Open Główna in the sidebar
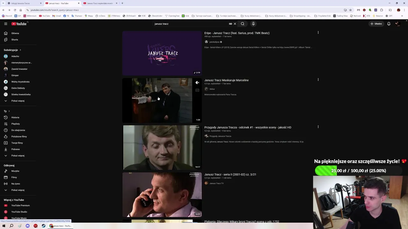 click(x=18, y=33)
